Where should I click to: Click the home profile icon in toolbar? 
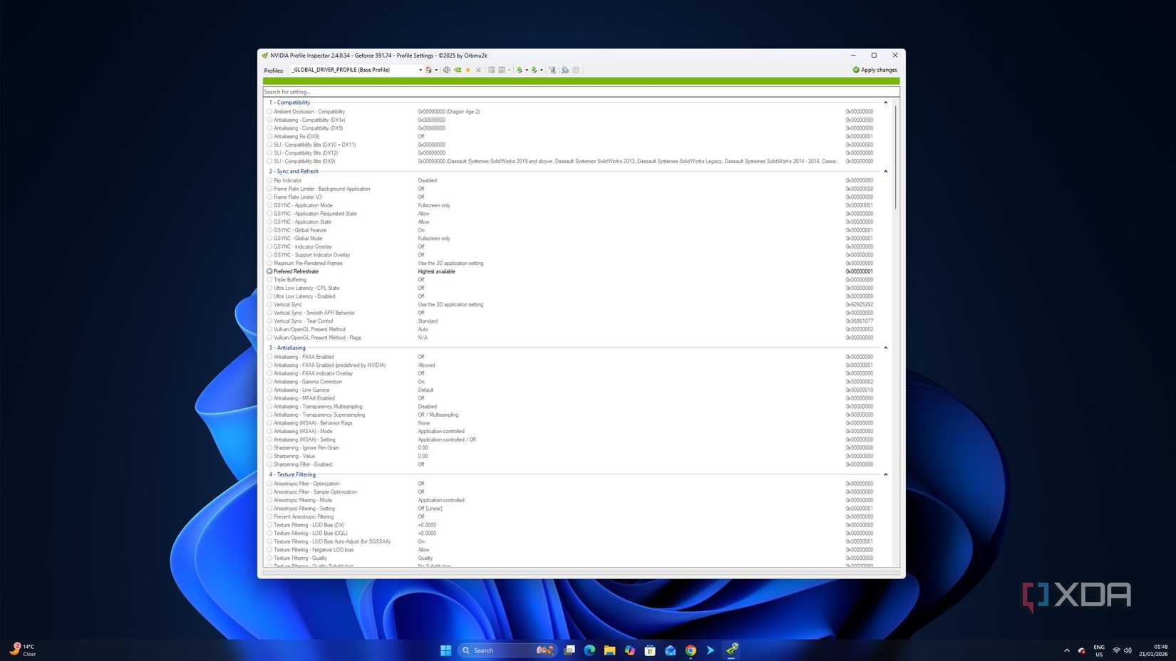click(x=428, y=70)
